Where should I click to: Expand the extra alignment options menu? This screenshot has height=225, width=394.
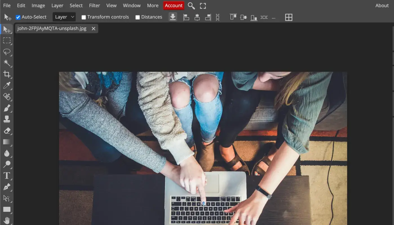[x=274, y=17]
